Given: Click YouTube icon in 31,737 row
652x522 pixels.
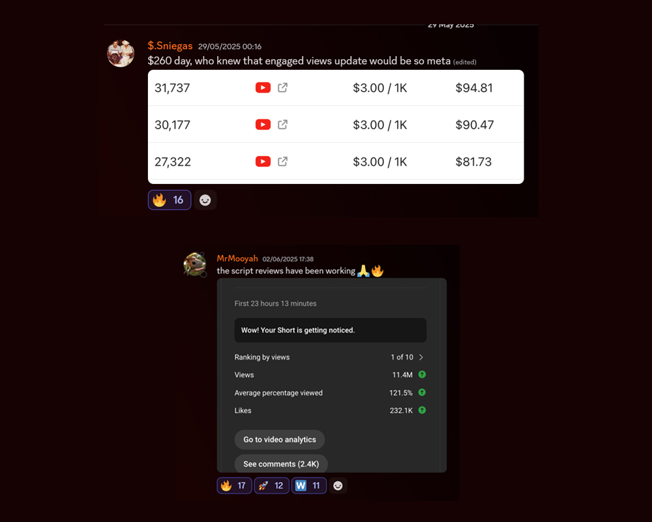Looking at the screenshot, I should (263, 88).
